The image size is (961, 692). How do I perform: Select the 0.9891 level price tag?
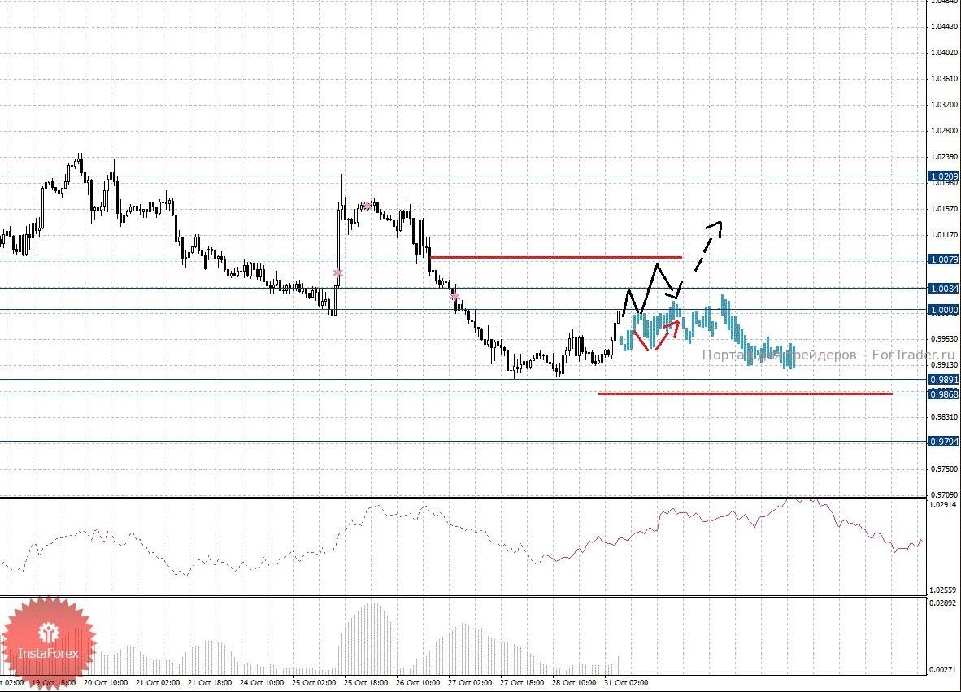click(944, 380)
